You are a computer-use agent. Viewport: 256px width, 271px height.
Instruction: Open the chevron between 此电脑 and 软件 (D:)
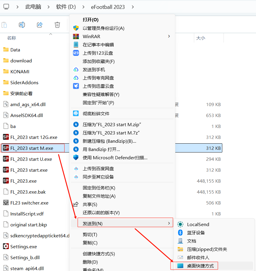[x=48, y=7]
